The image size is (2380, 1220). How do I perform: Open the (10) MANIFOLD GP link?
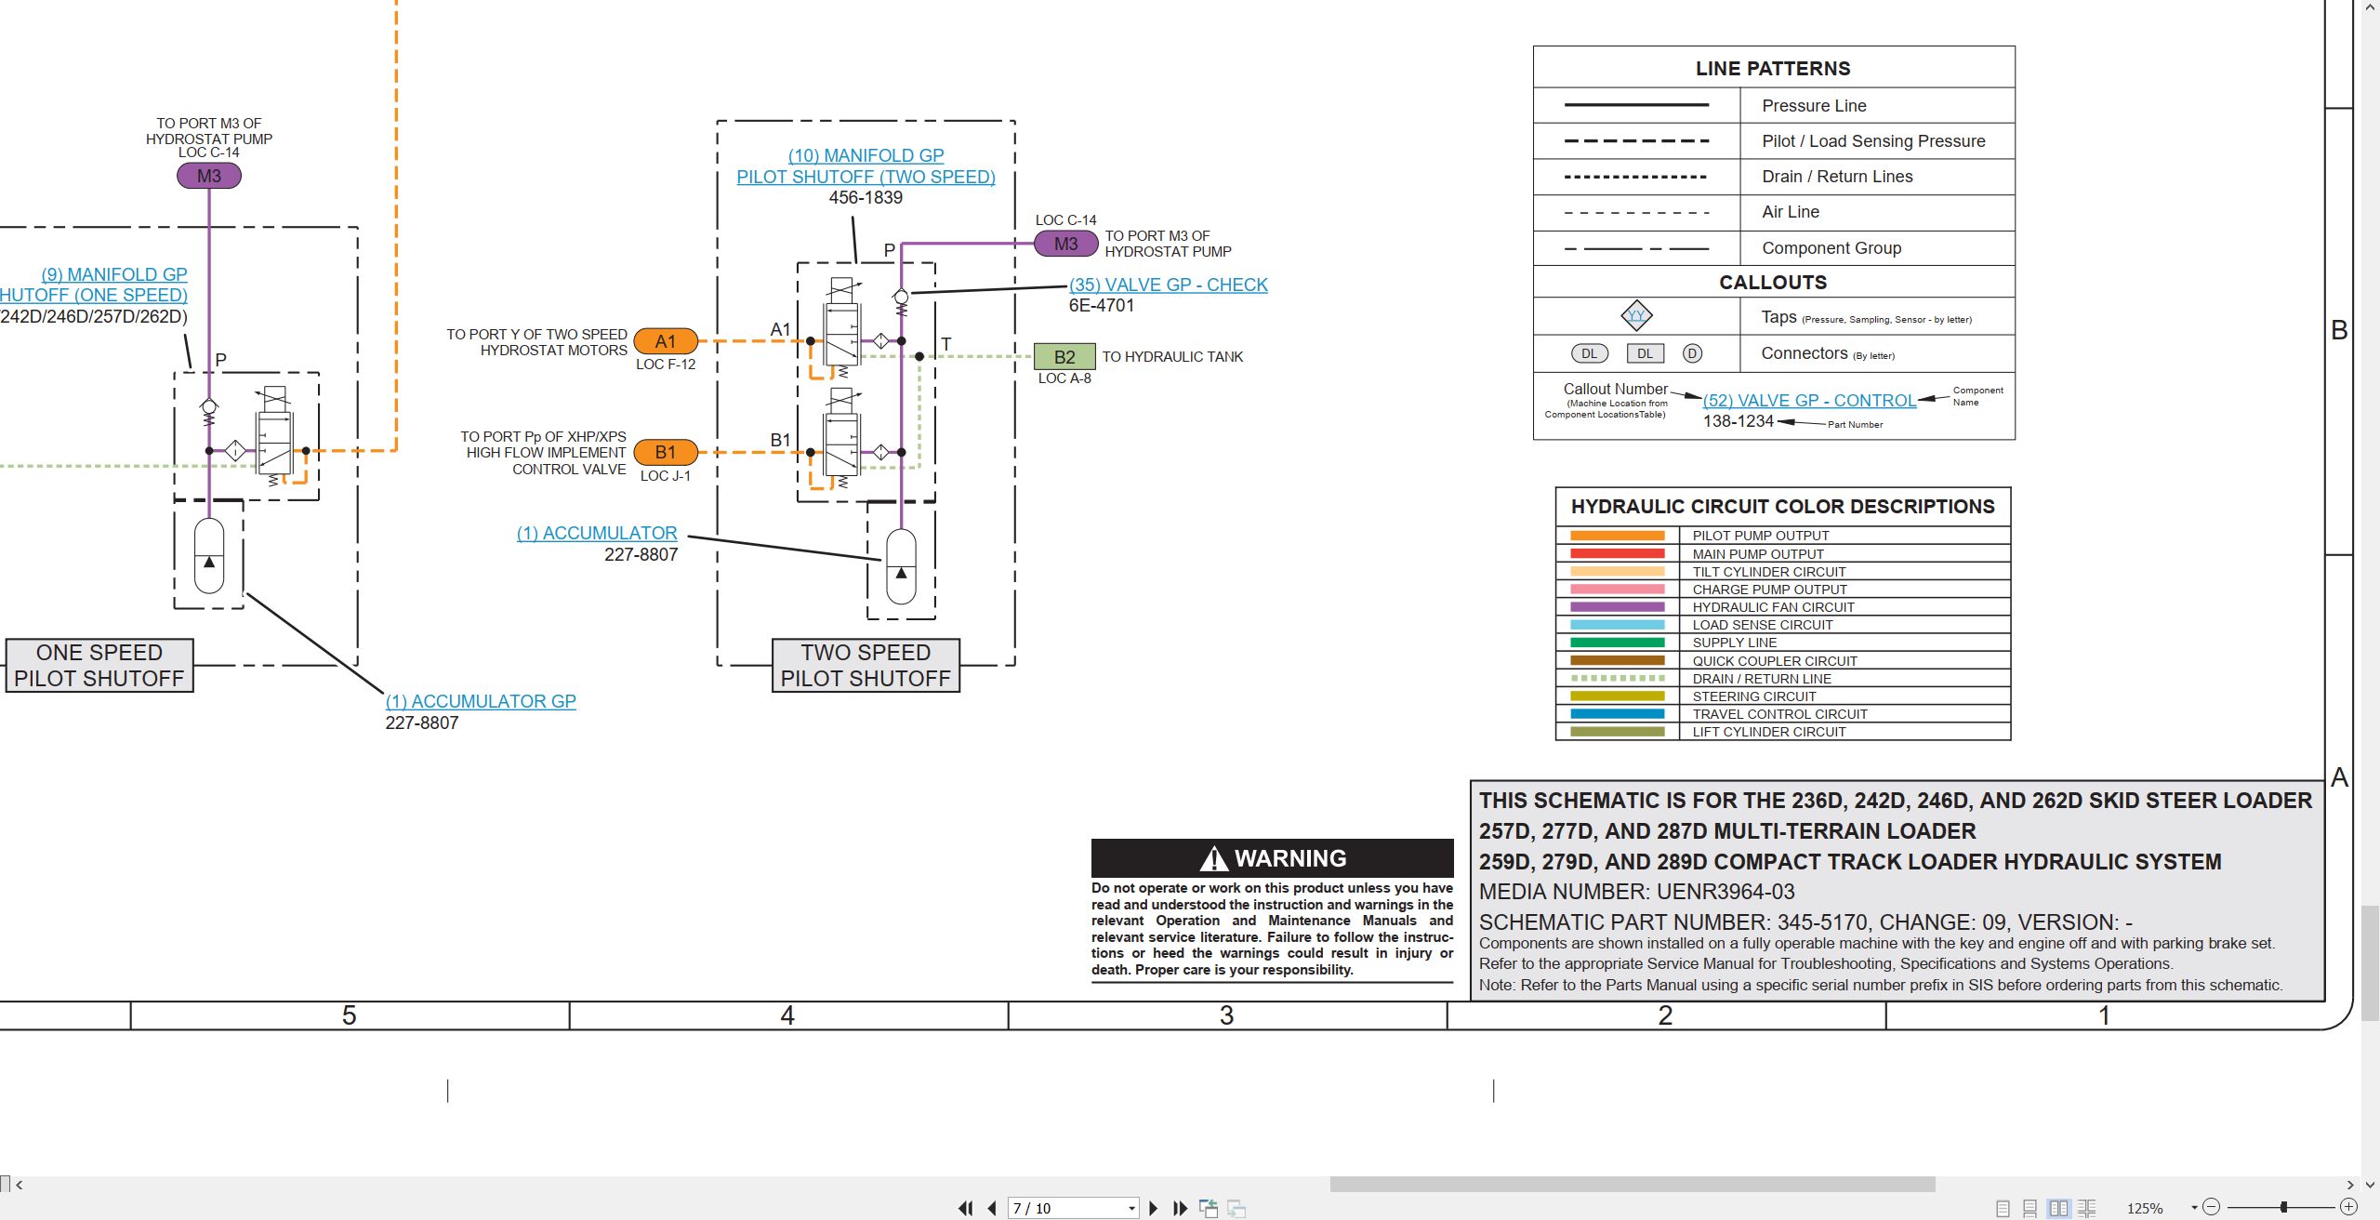(866, 155)
